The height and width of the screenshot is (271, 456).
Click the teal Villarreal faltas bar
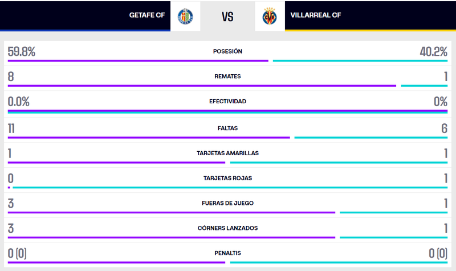coord(370,137)
